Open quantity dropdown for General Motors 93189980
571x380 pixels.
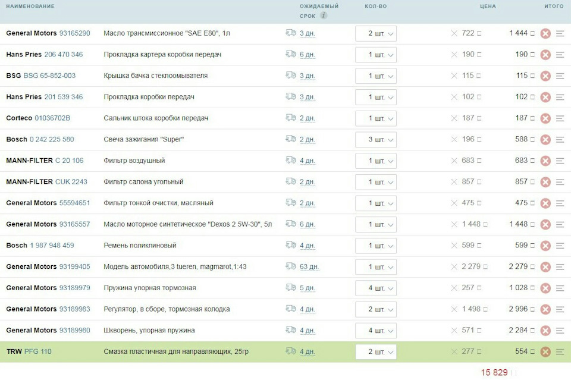coord(376,331)
